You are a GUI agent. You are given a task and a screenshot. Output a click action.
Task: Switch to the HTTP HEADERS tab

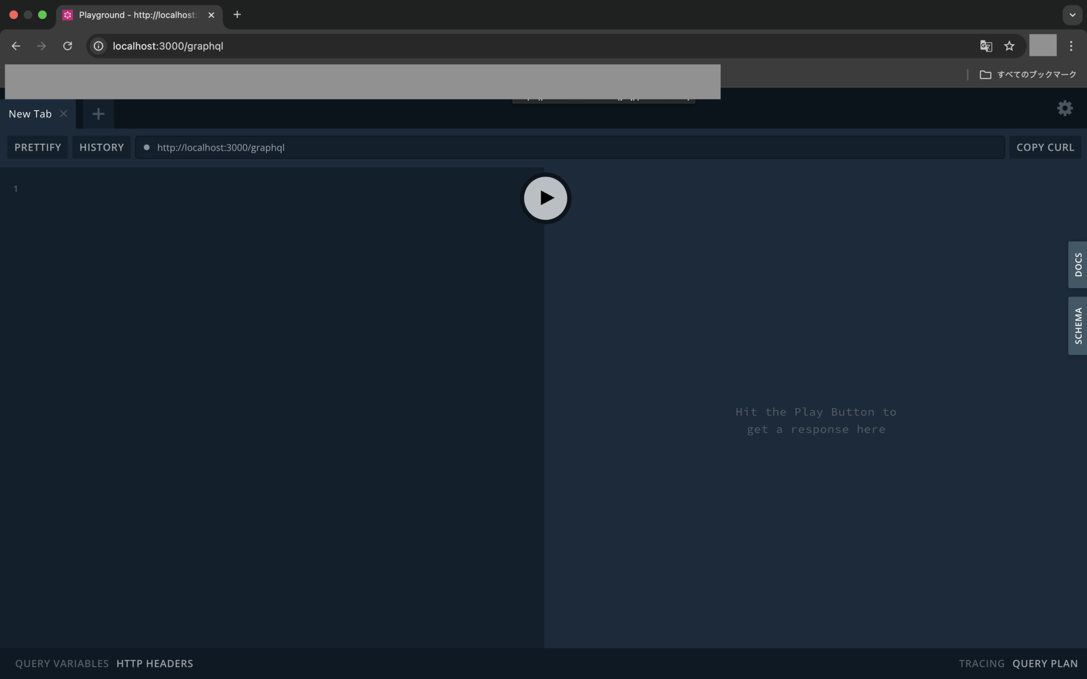point(154,663)
